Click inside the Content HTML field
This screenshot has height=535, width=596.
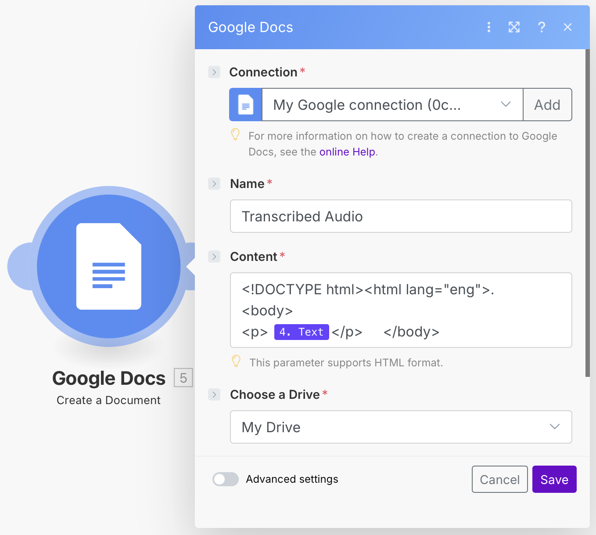[401, 310]
